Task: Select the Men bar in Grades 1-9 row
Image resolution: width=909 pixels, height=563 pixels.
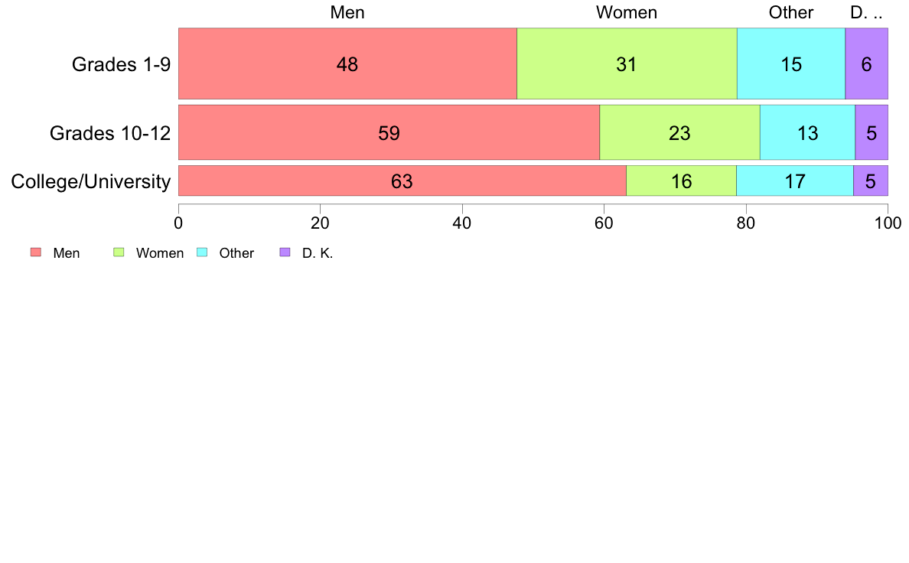Action: (x=347, y=63)
